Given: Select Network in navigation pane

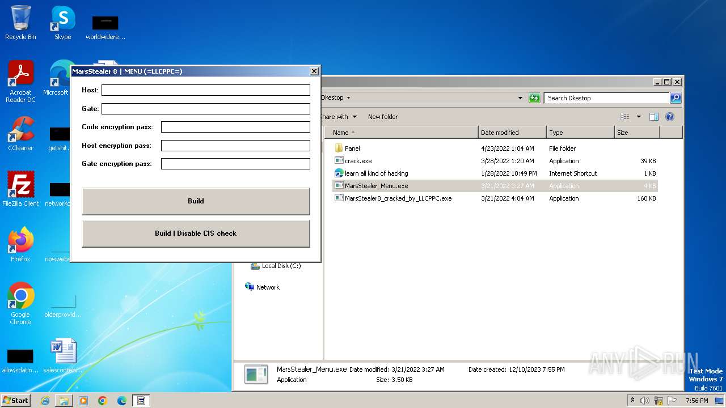Looking at the screenshot, I should tap(262, 287).
